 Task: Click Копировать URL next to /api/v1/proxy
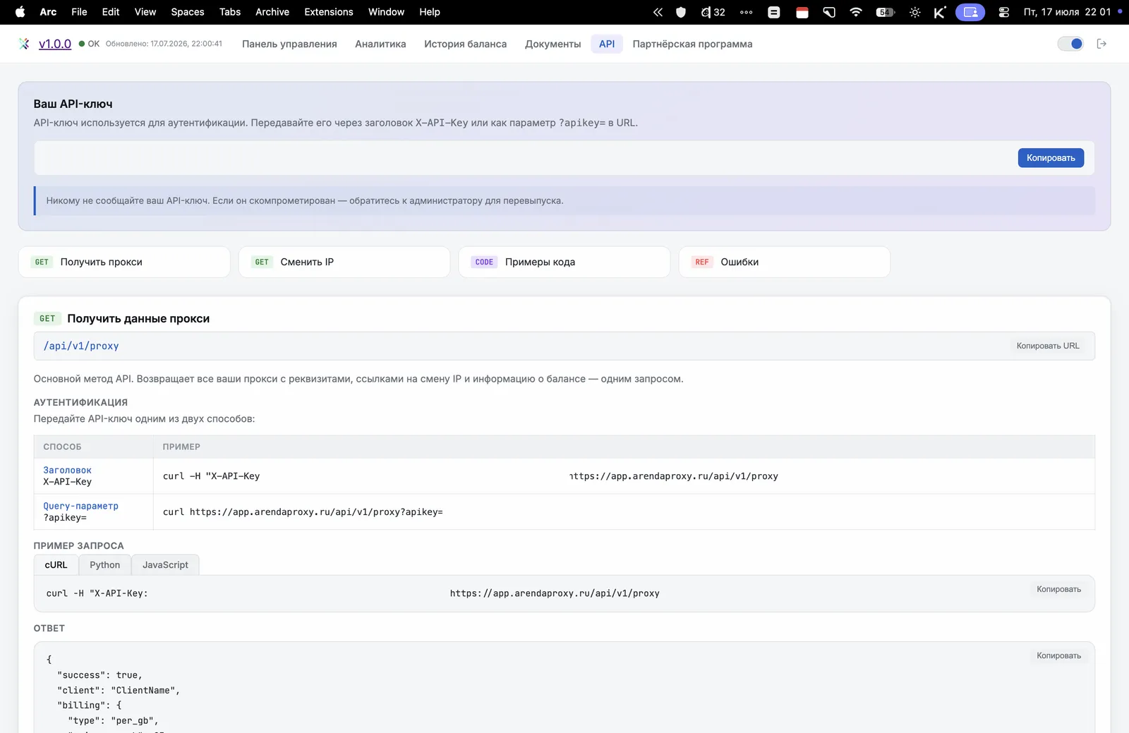coord(1048,346)
